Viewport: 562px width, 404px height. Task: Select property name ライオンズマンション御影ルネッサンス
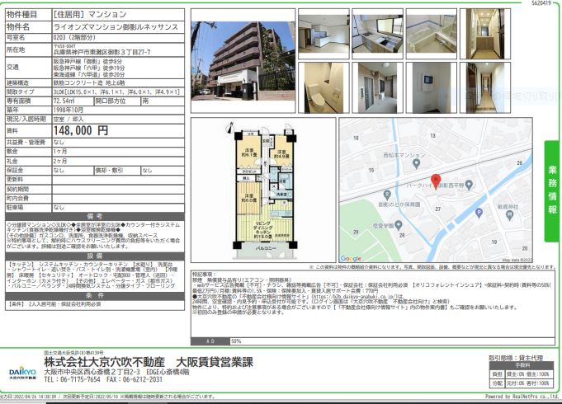tap(116, 27)
